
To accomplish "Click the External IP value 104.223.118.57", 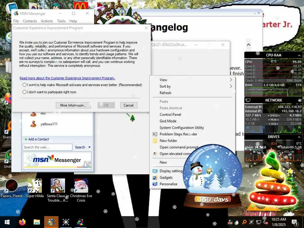I will [x=290, y=107].
